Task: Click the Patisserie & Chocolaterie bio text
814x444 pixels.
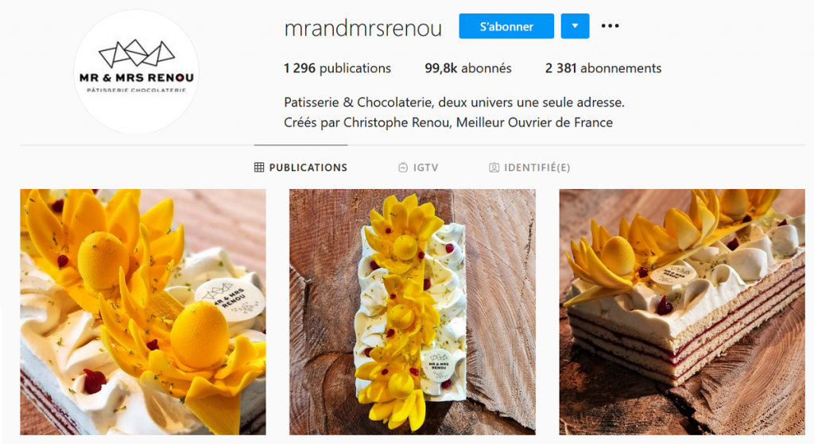Action: 454,102
